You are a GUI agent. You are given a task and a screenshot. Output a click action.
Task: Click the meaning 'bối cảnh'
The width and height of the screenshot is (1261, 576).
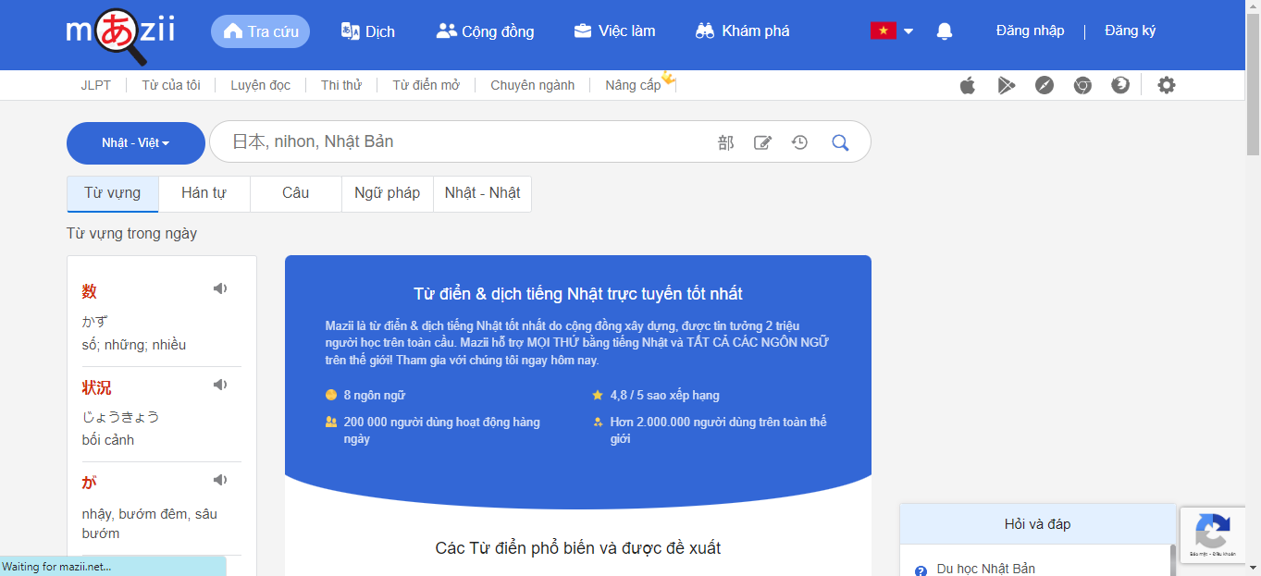pos(108,440)
